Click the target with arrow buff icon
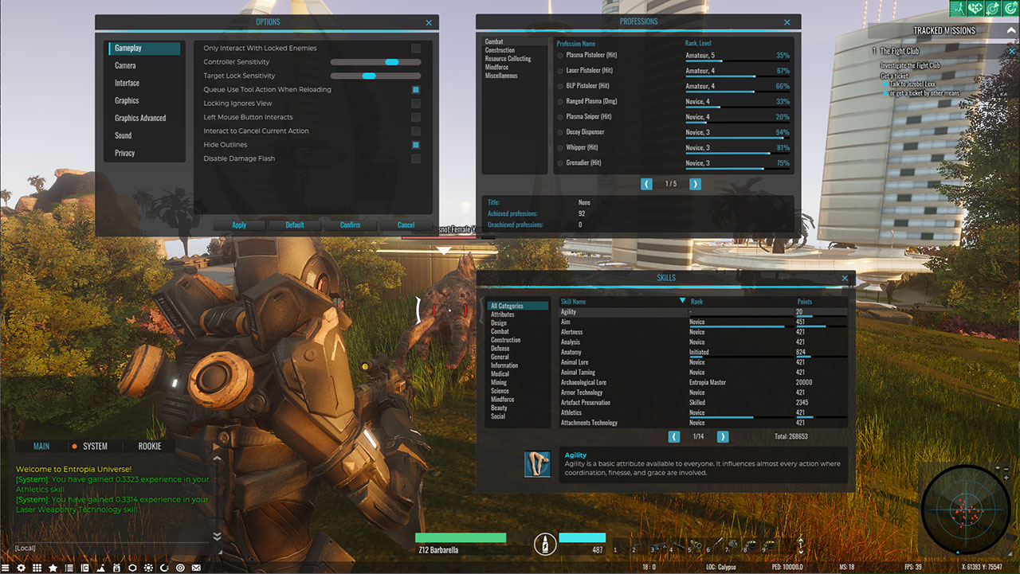This screenshot has width=1020, height=574. coord(993,8)
